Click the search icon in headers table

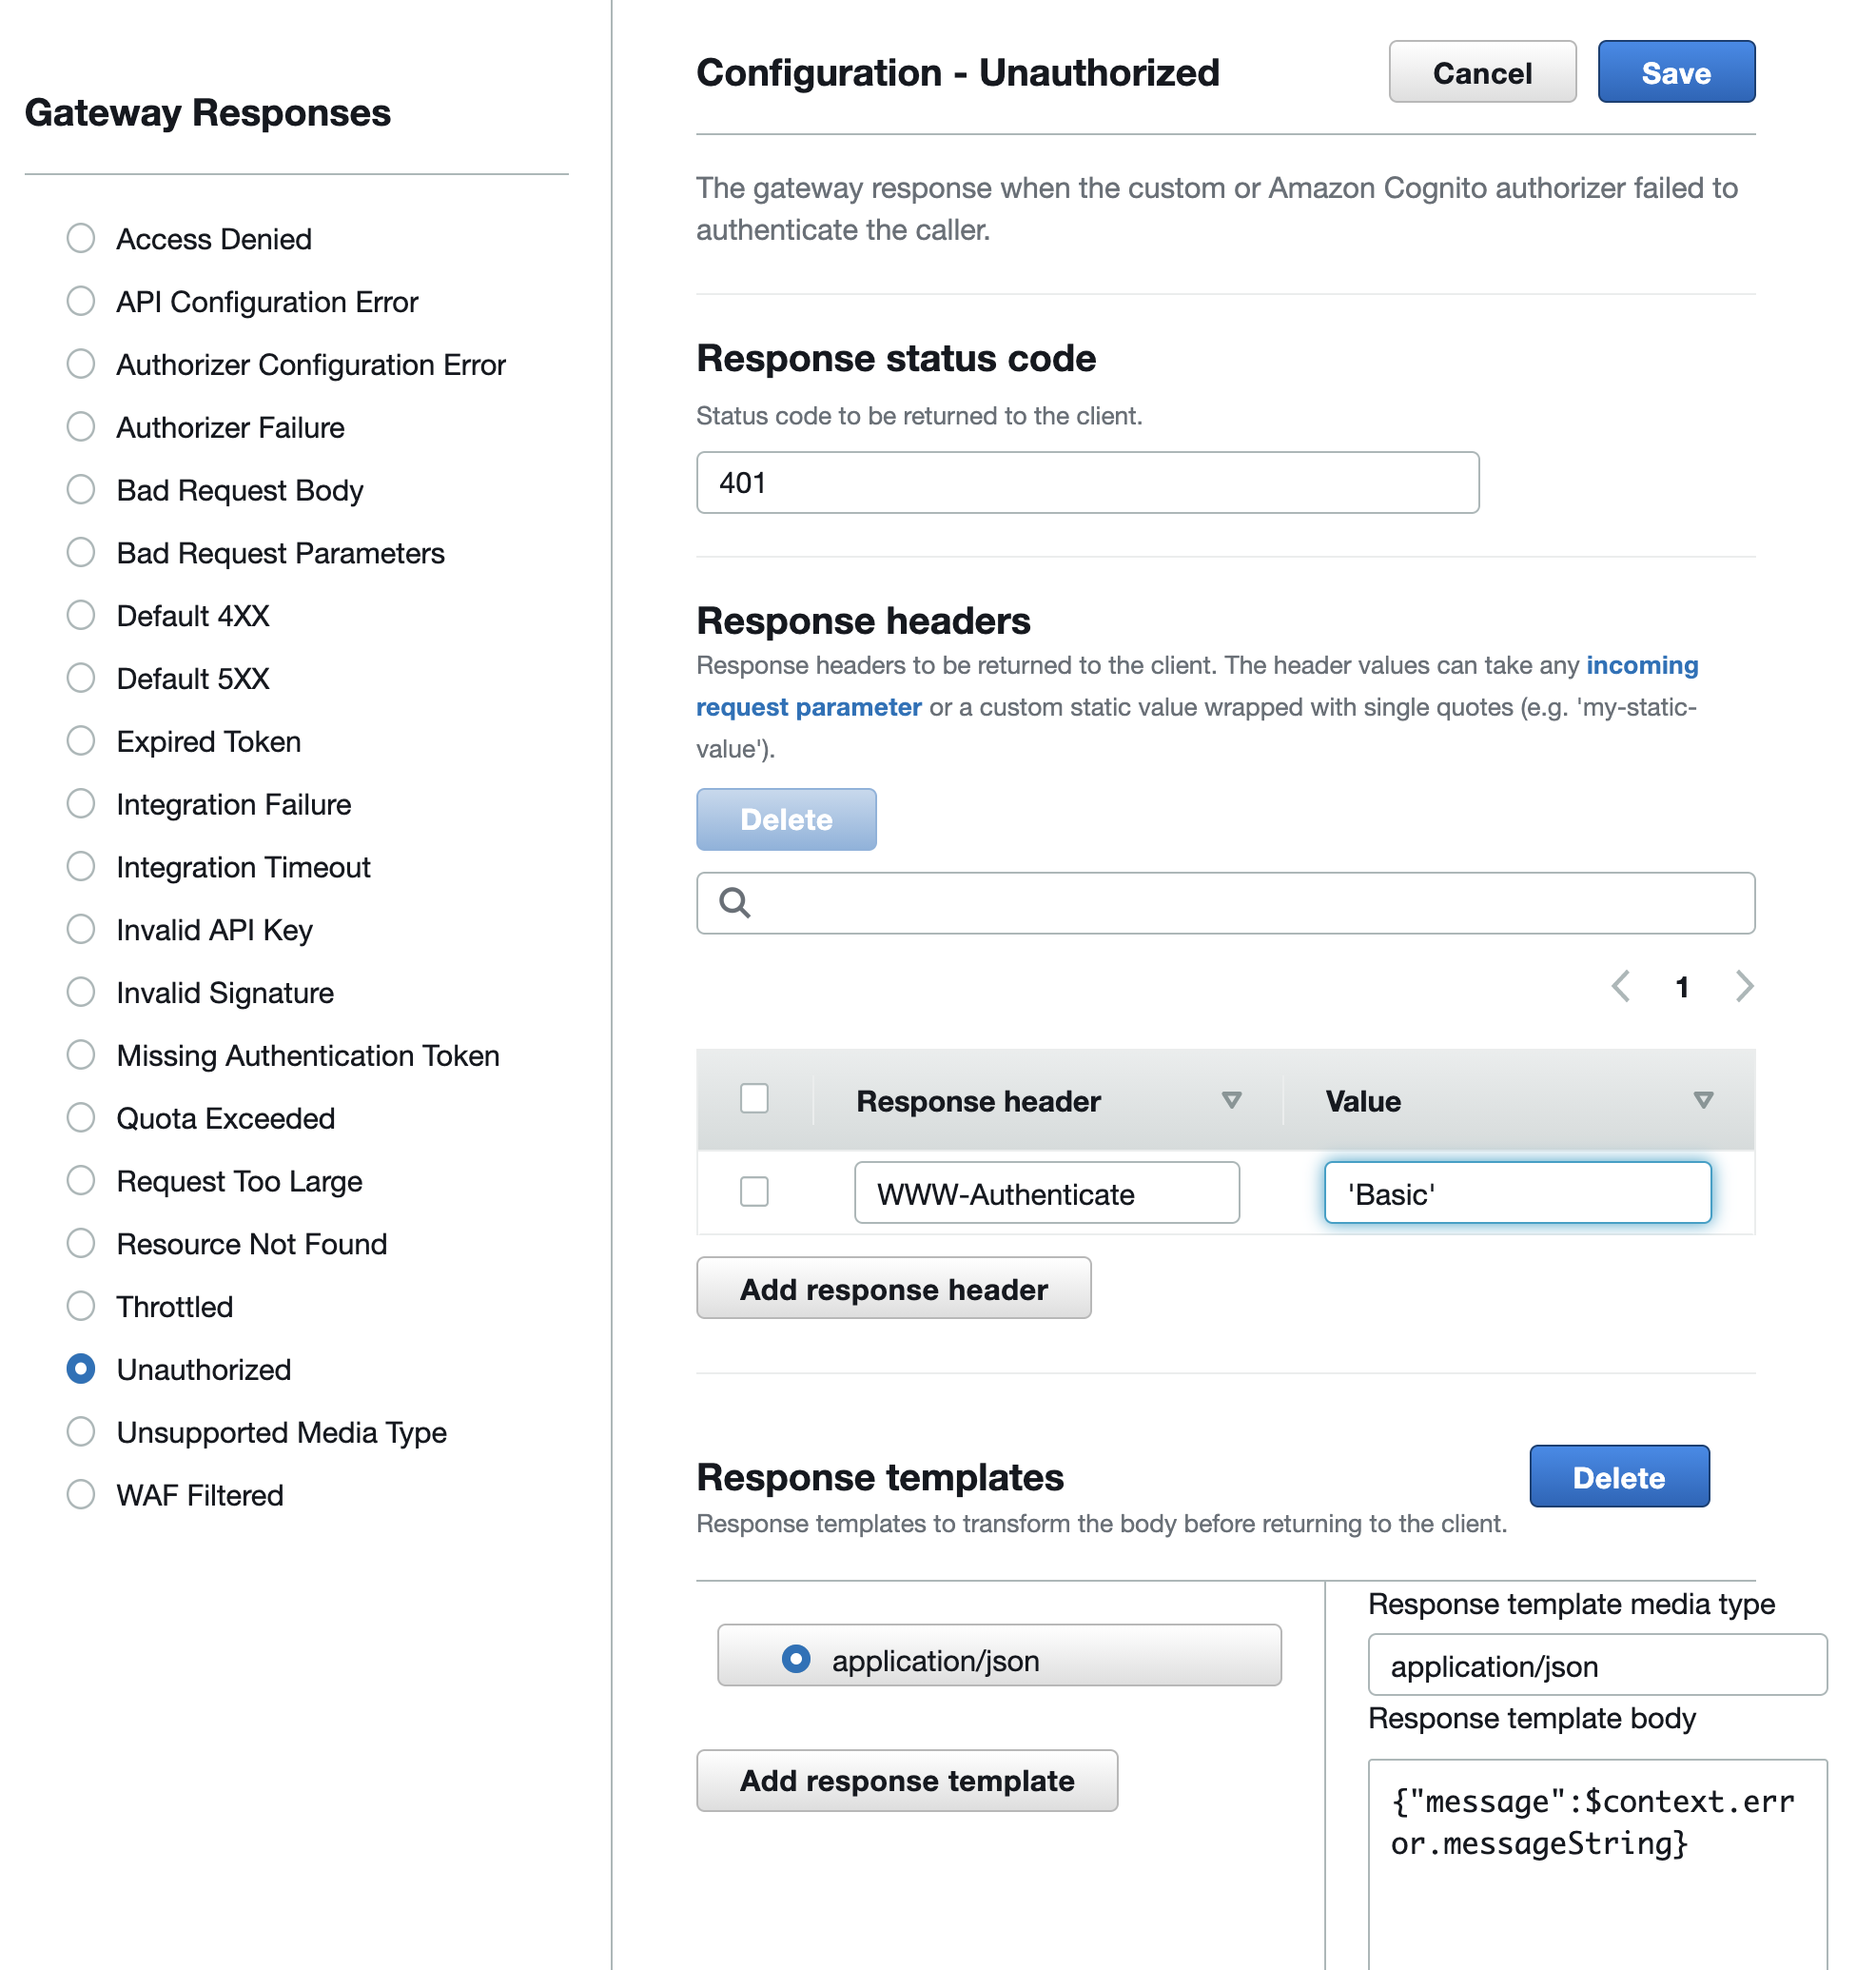(x=733, y=902)
